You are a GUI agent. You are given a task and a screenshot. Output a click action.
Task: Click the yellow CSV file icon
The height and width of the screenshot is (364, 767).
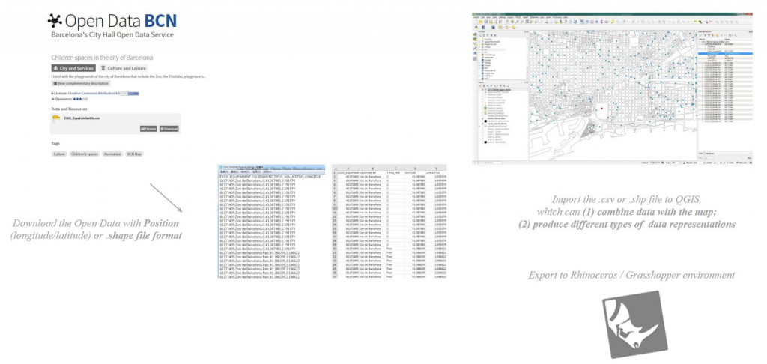click(57, 118)
